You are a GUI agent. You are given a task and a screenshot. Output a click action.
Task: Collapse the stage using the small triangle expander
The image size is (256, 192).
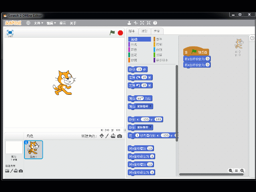(125, 130)
